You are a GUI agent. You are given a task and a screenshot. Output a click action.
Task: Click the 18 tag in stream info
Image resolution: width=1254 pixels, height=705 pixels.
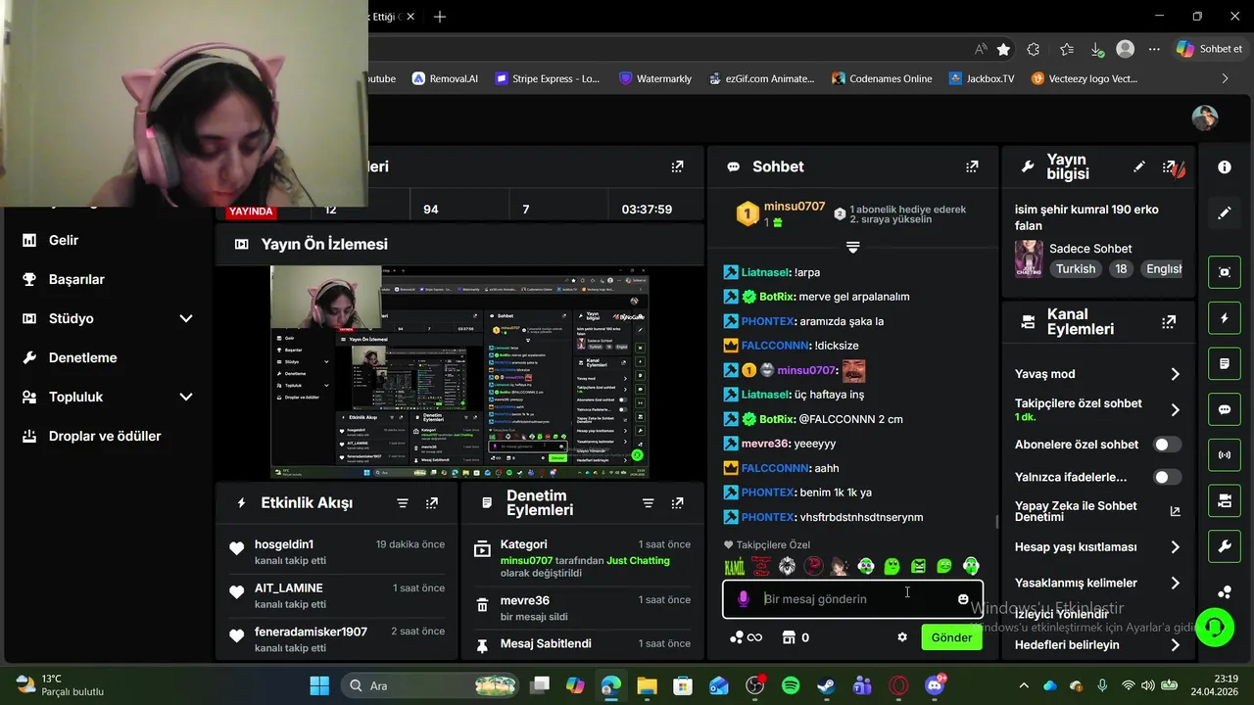(1121, 269)
